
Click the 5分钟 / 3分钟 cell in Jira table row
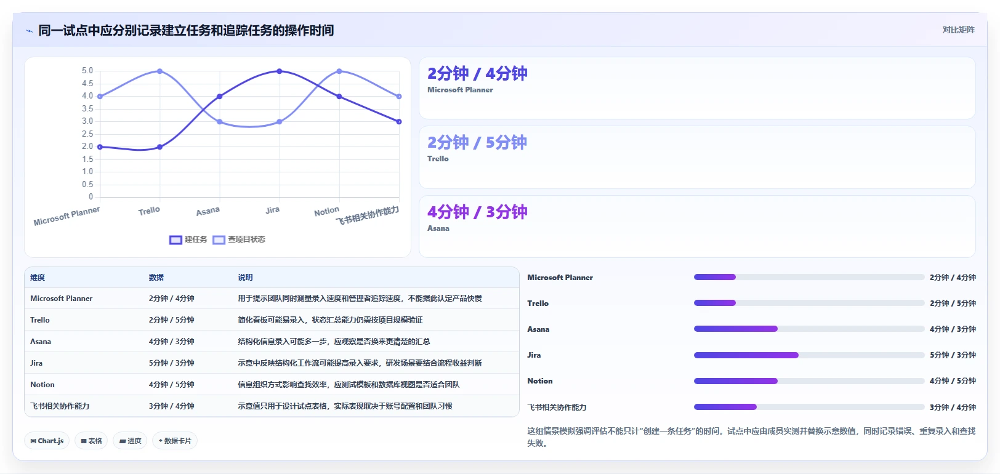click(171, 363)
